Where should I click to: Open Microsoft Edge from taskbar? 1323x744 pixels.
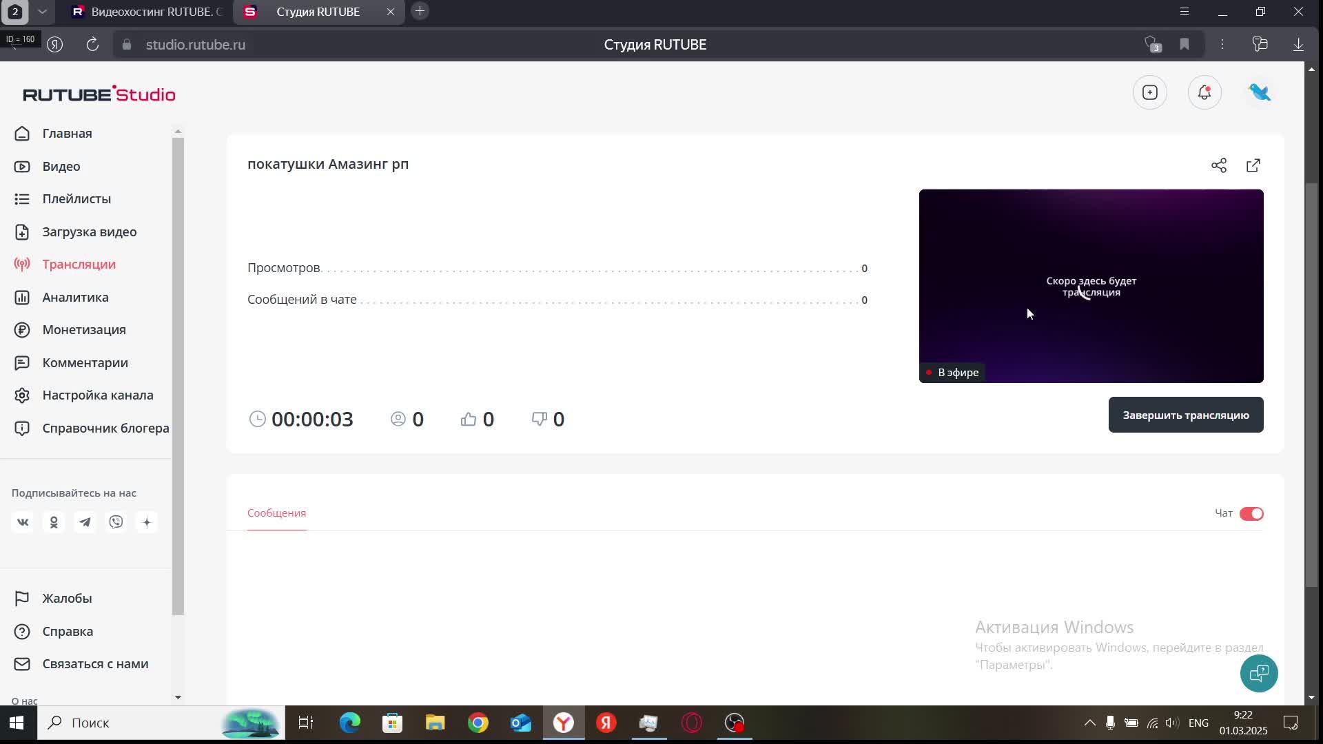point(350,723)
